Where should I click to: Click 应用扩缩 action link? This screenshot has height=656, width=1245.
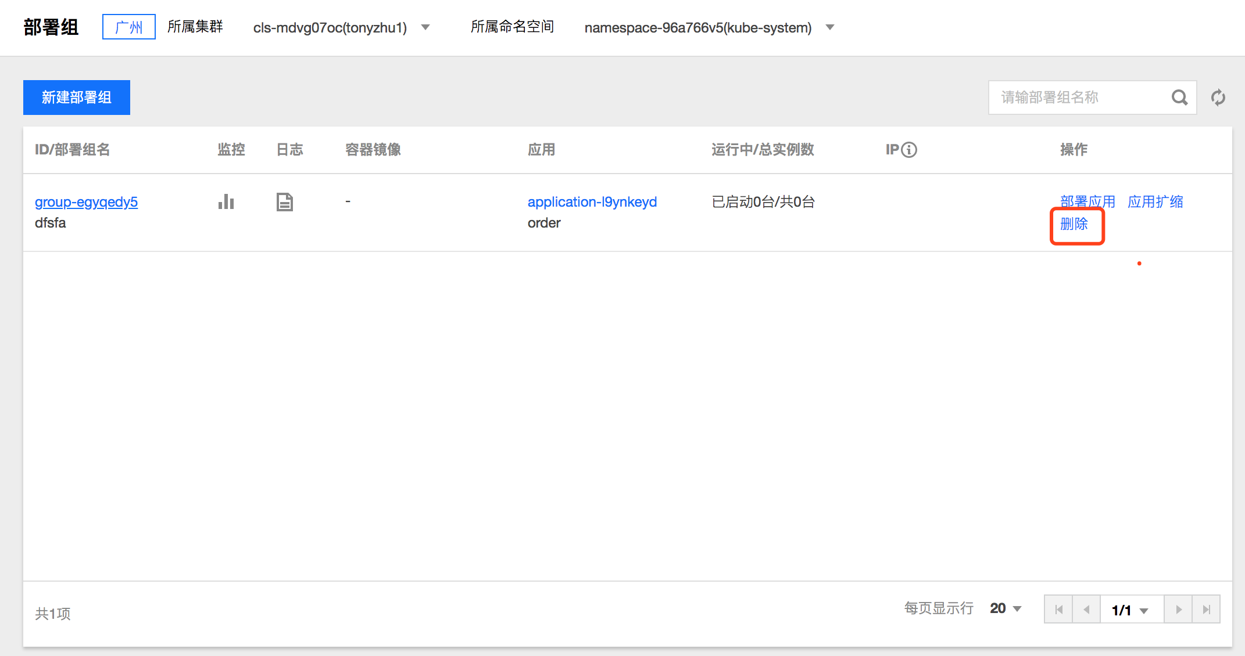(x=1155, y=201)
